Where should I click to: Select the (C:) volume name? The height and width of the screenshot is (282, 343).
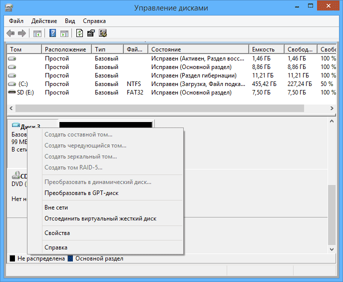coord(23,84)
